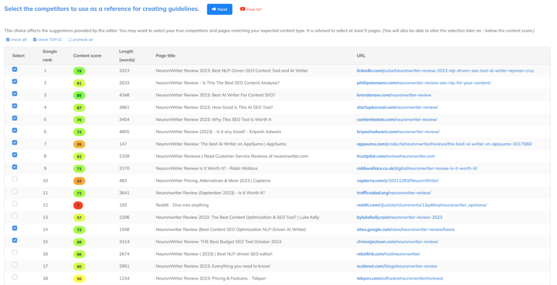The width and height of the screenshot is (557, 285).
Task: Click 'NeuronWriter Review Is It Worth It? - Robb Wallace'
Action: [206, 169]
